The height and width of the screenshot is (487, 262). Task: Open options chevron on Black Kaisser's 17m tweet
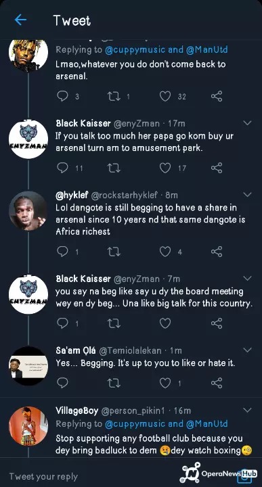point(247,123)
